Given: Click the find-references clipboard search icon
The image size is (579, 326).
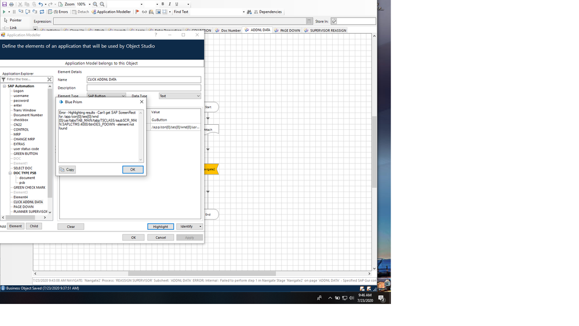Looking at the screenshot, I should (151, 12).
